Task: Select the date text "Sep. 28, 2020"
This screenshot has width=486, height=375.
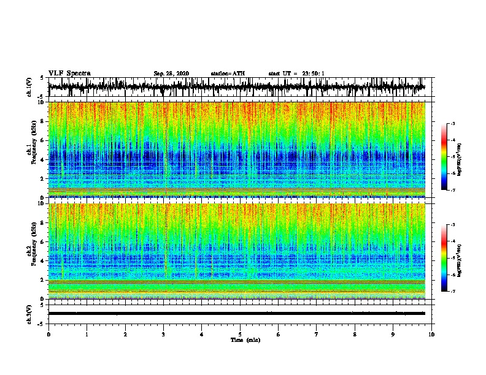Action: [171, 74]
